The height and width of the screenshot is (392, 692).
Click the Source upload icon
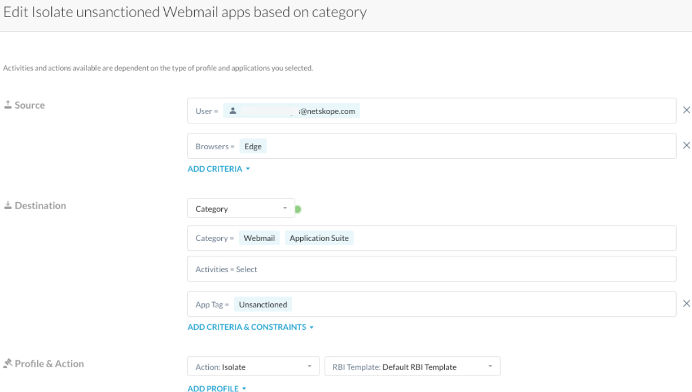[8, 105]
